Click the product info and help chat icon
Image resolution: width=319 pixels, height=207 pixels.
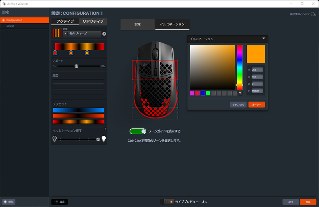pyautogui.click(x=313, y=14)
